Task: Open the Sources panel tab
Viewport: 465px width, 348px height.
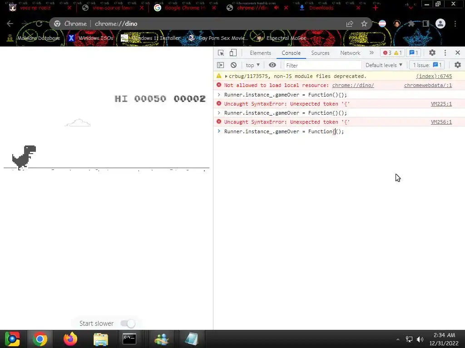Action: pyautogui.click(x=320, y=53)
